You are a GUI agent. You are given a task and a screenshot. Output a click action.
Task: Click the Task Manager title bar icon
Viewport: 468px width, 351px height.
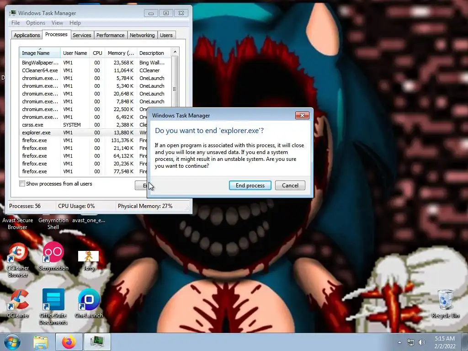point(12,13)
